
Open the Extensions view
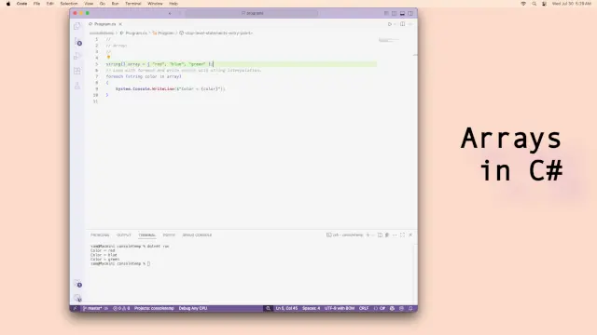[77, 71]
